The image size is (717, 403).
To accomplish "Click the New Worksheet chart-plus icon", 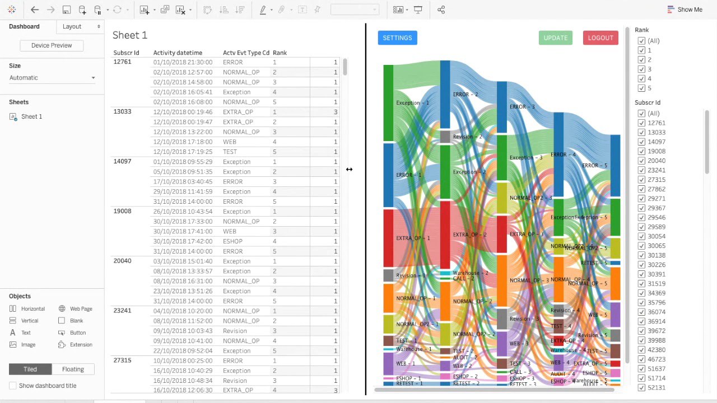I will tap(145, 10).
